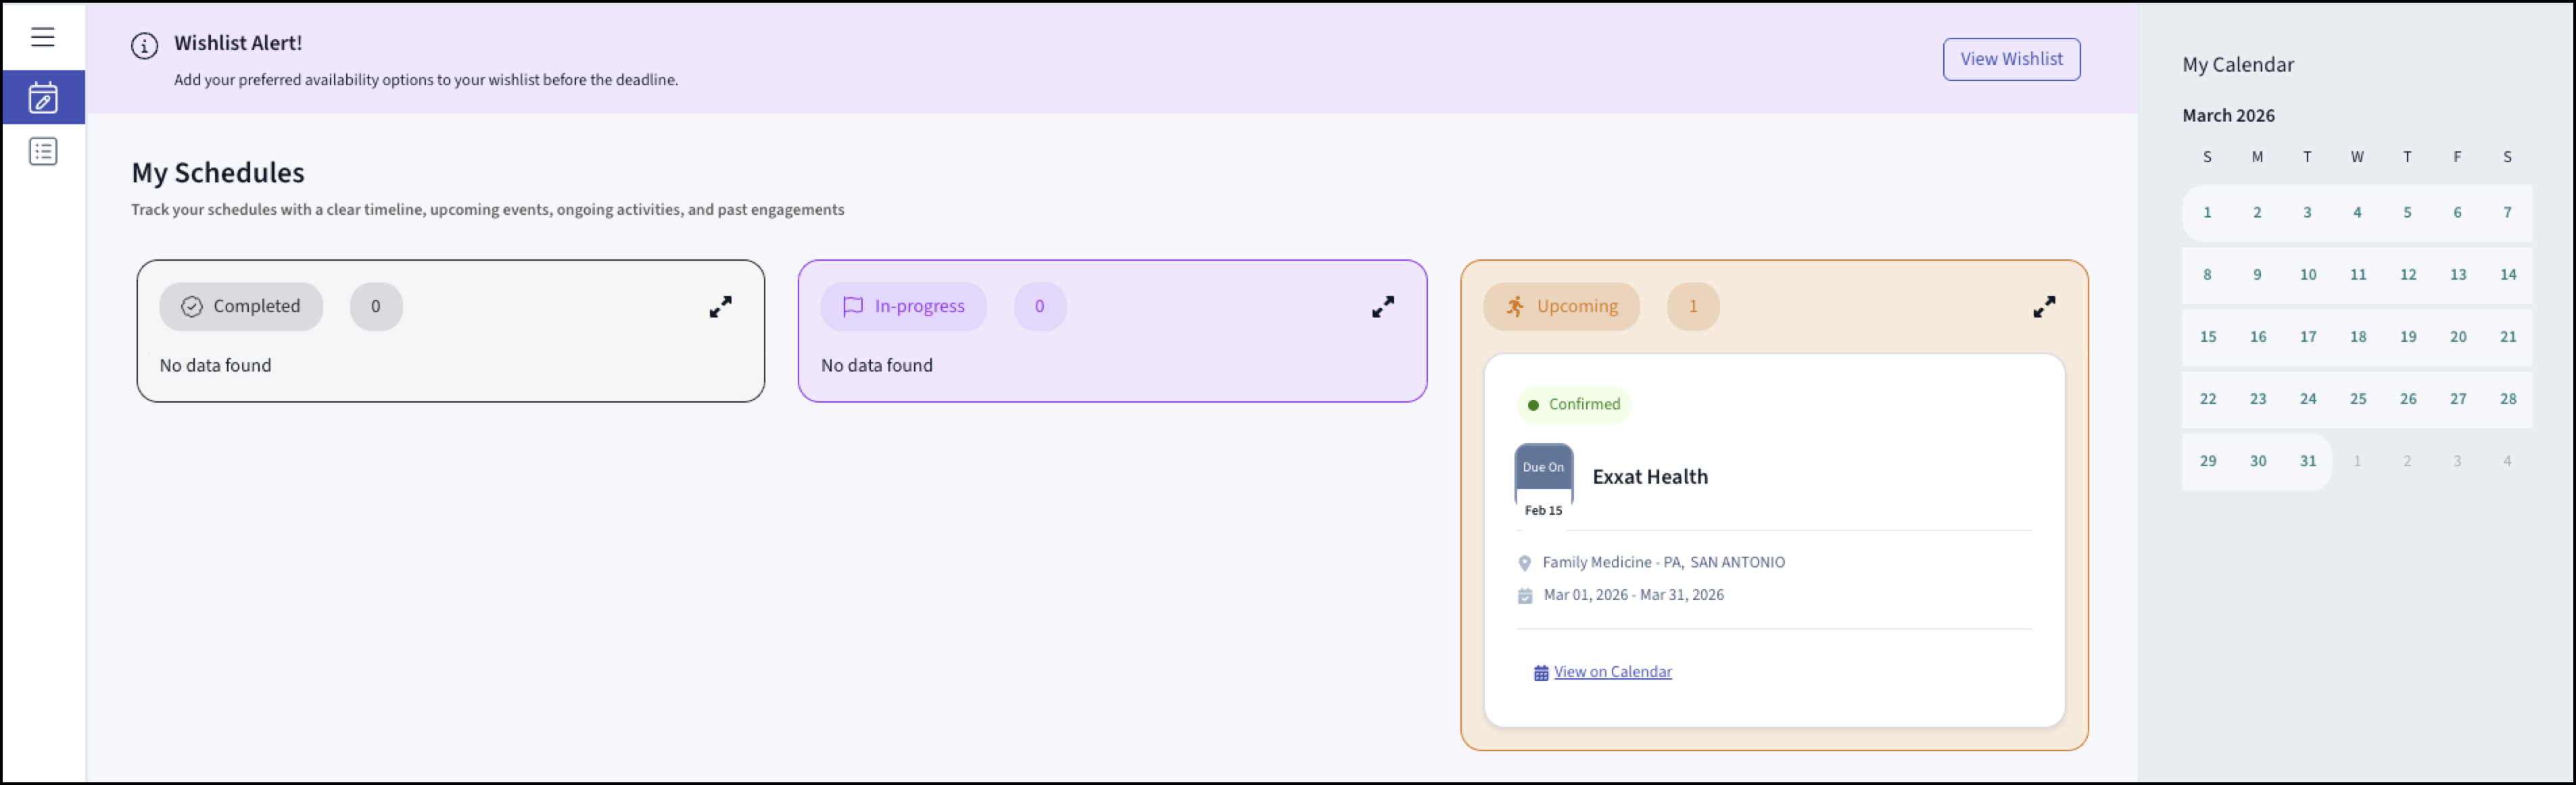Select March 15 in My Calendar

click(2207, 336)
